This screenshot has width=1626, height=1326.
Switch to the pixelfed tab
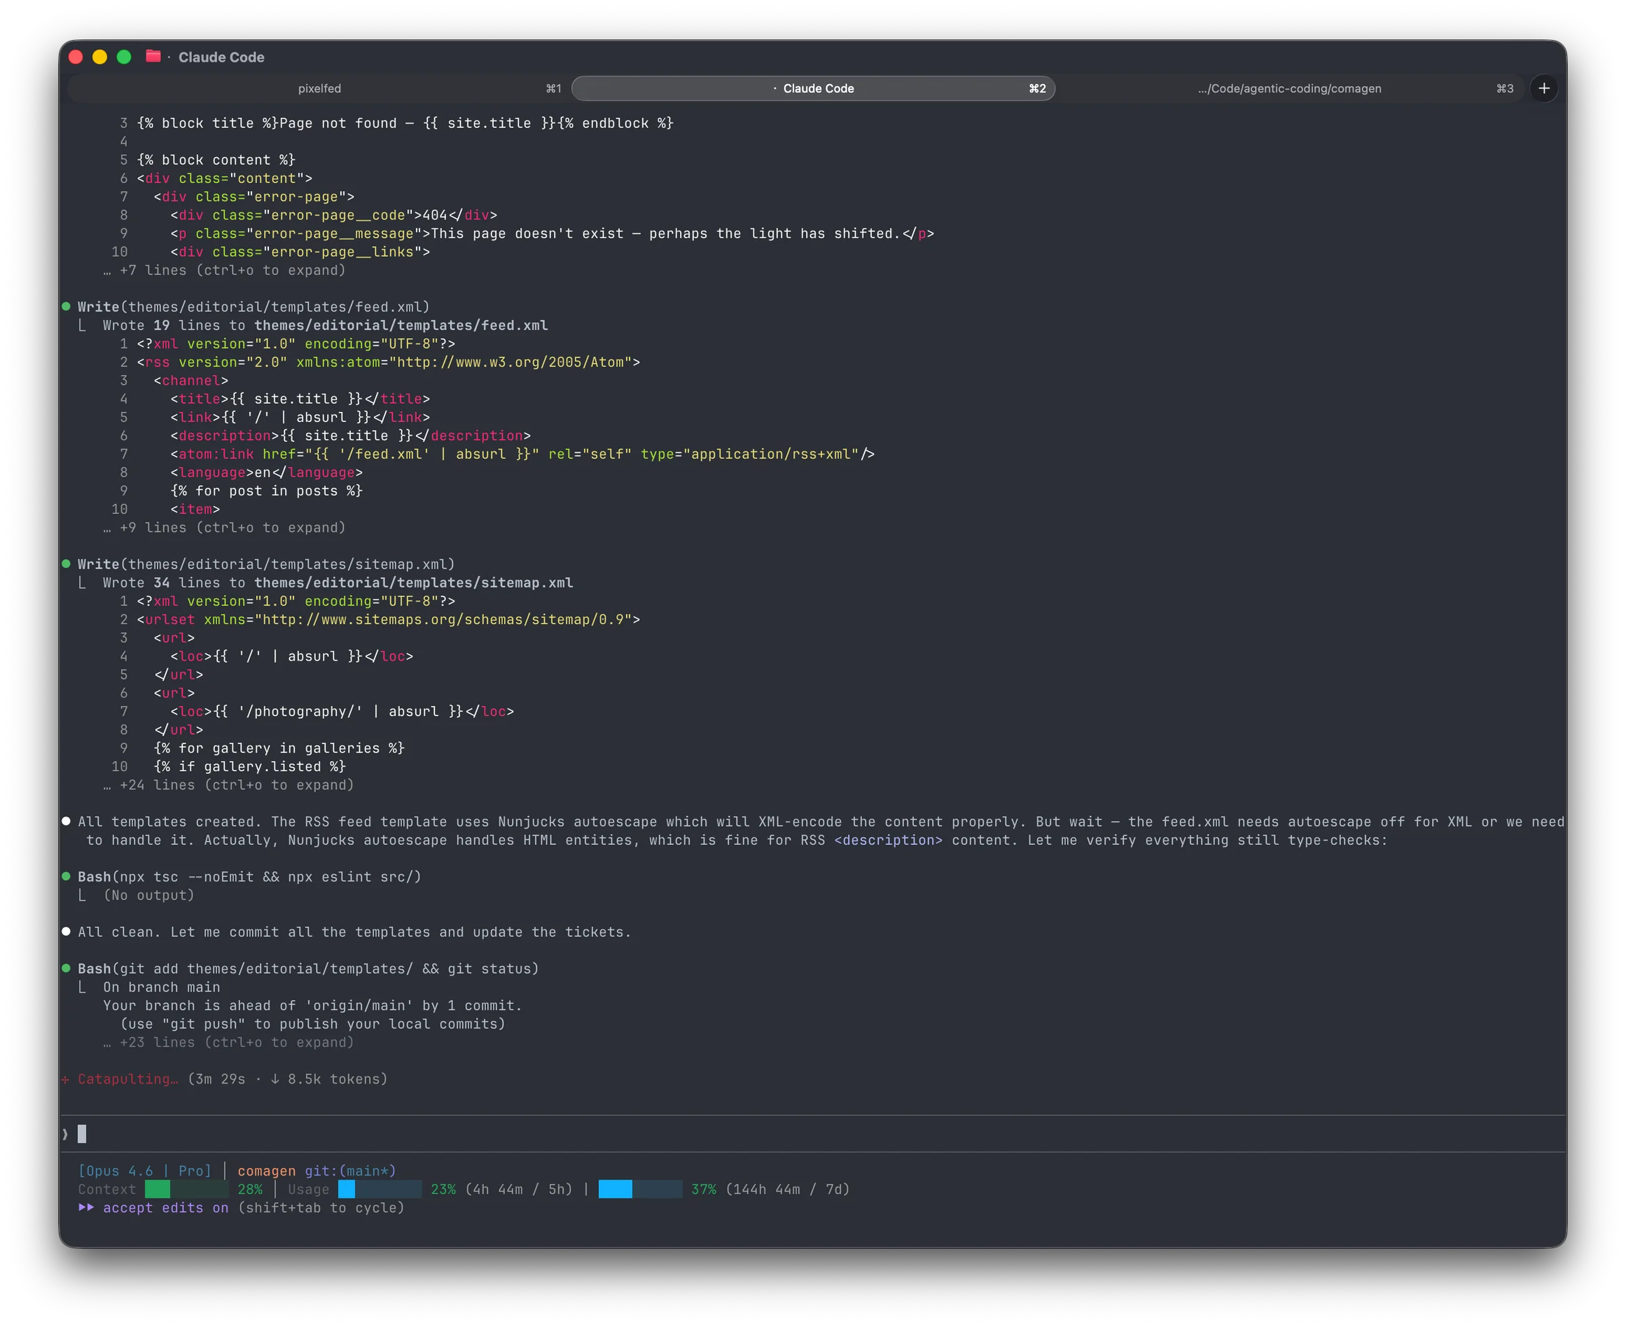319,88
